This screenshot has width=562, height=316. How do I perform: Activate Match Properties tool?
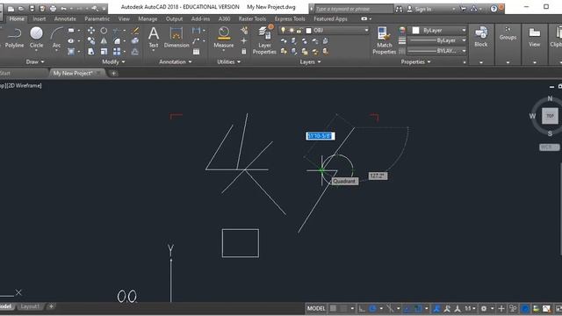(385, 40)
